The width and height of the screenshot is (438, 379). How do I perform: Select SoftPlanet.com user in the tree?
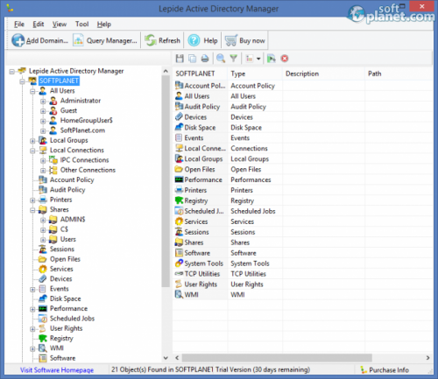pos(82,130)
